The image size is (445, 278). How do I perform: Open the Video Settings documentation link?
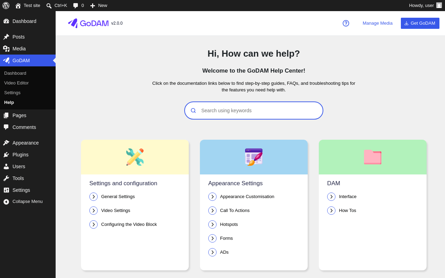(x=116, y=211)
